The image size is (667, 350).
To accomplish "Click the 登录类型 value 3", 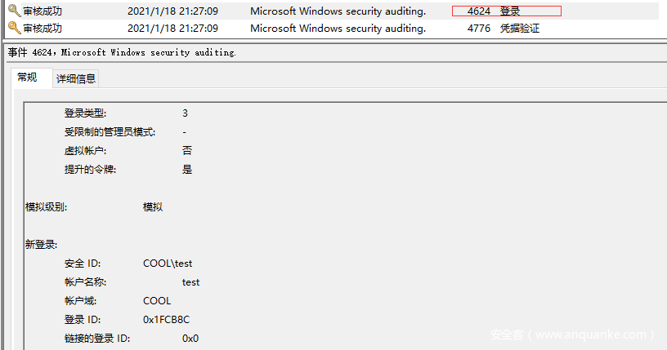I will (x=185, y=113).
